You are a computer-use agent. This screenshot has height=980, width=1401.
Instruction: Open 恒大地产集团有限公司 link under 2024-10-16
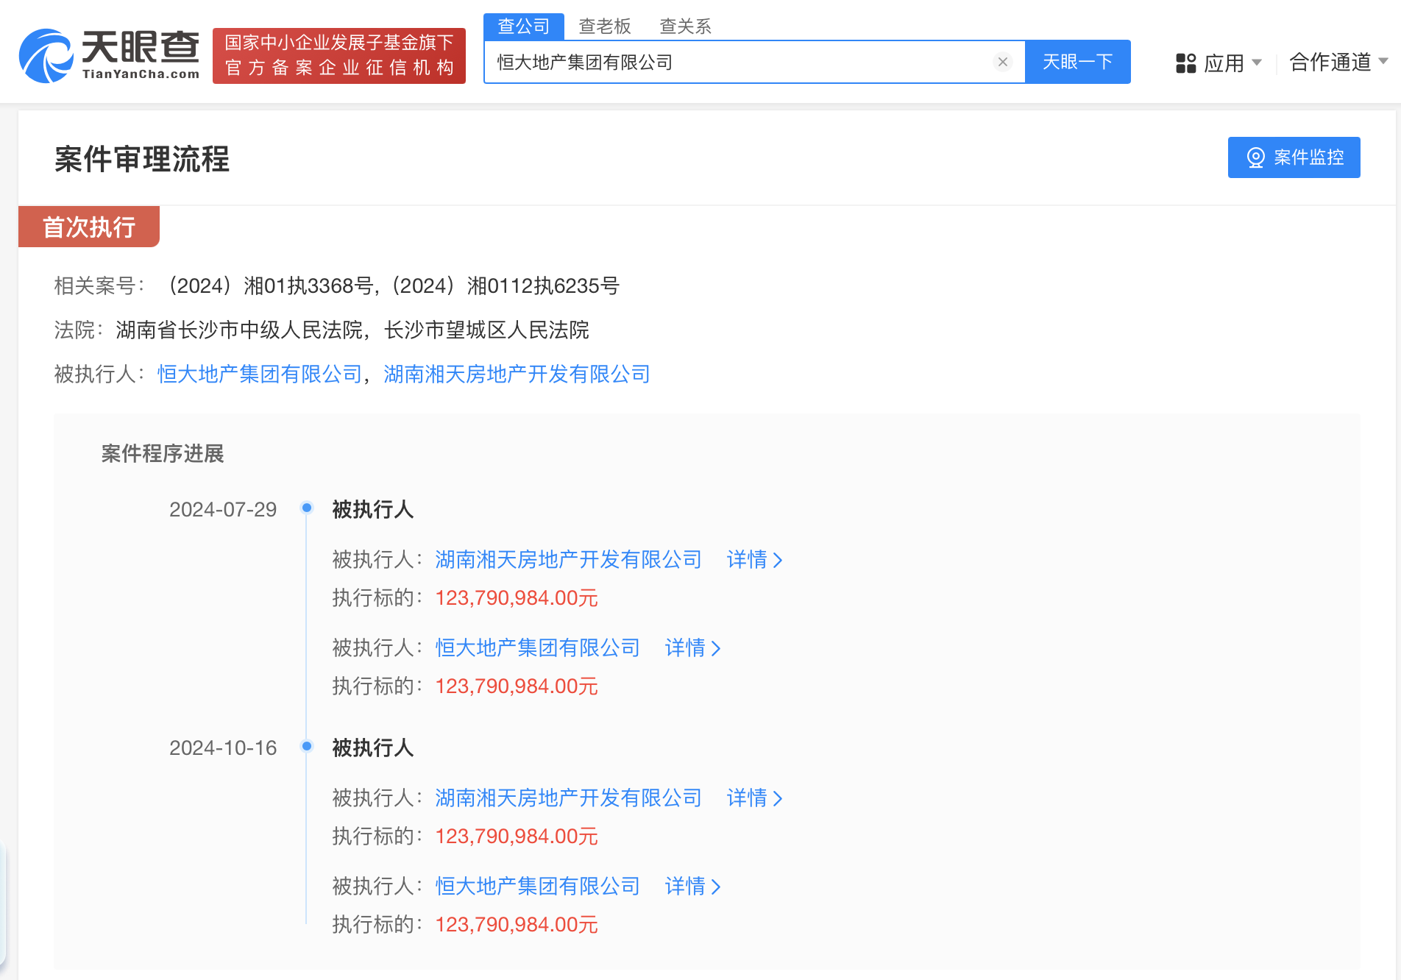click(537, 886)
